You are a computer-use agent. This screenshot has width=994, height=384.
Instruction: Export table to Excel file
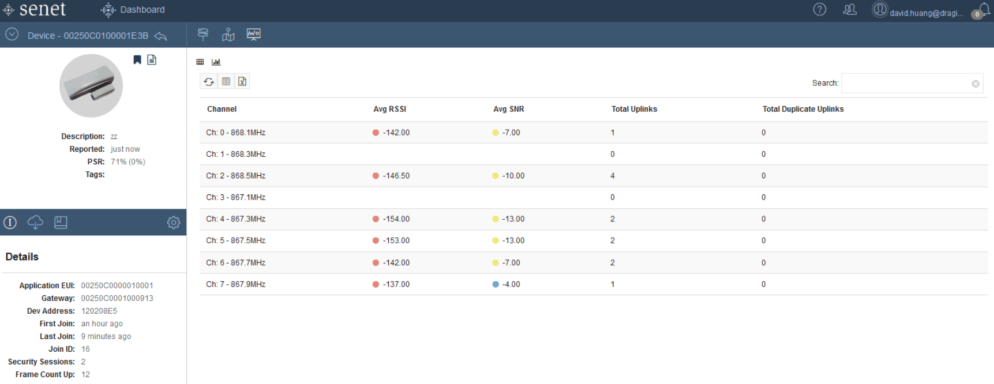click(x=242, y=82)
